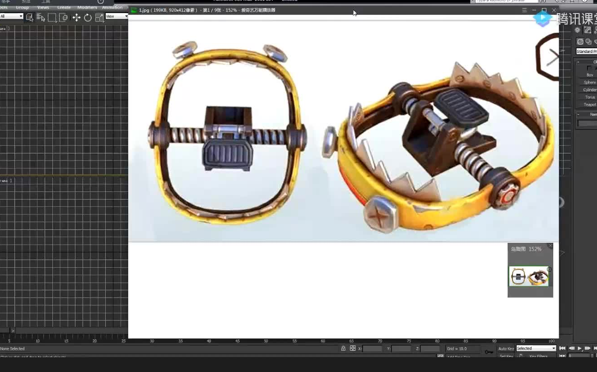Open Select by Name tool
This screenshot has height=372, width=597.
41,17
